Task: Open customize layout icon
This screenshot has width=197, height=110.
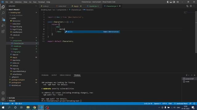Action: click(x=178, y=2)
